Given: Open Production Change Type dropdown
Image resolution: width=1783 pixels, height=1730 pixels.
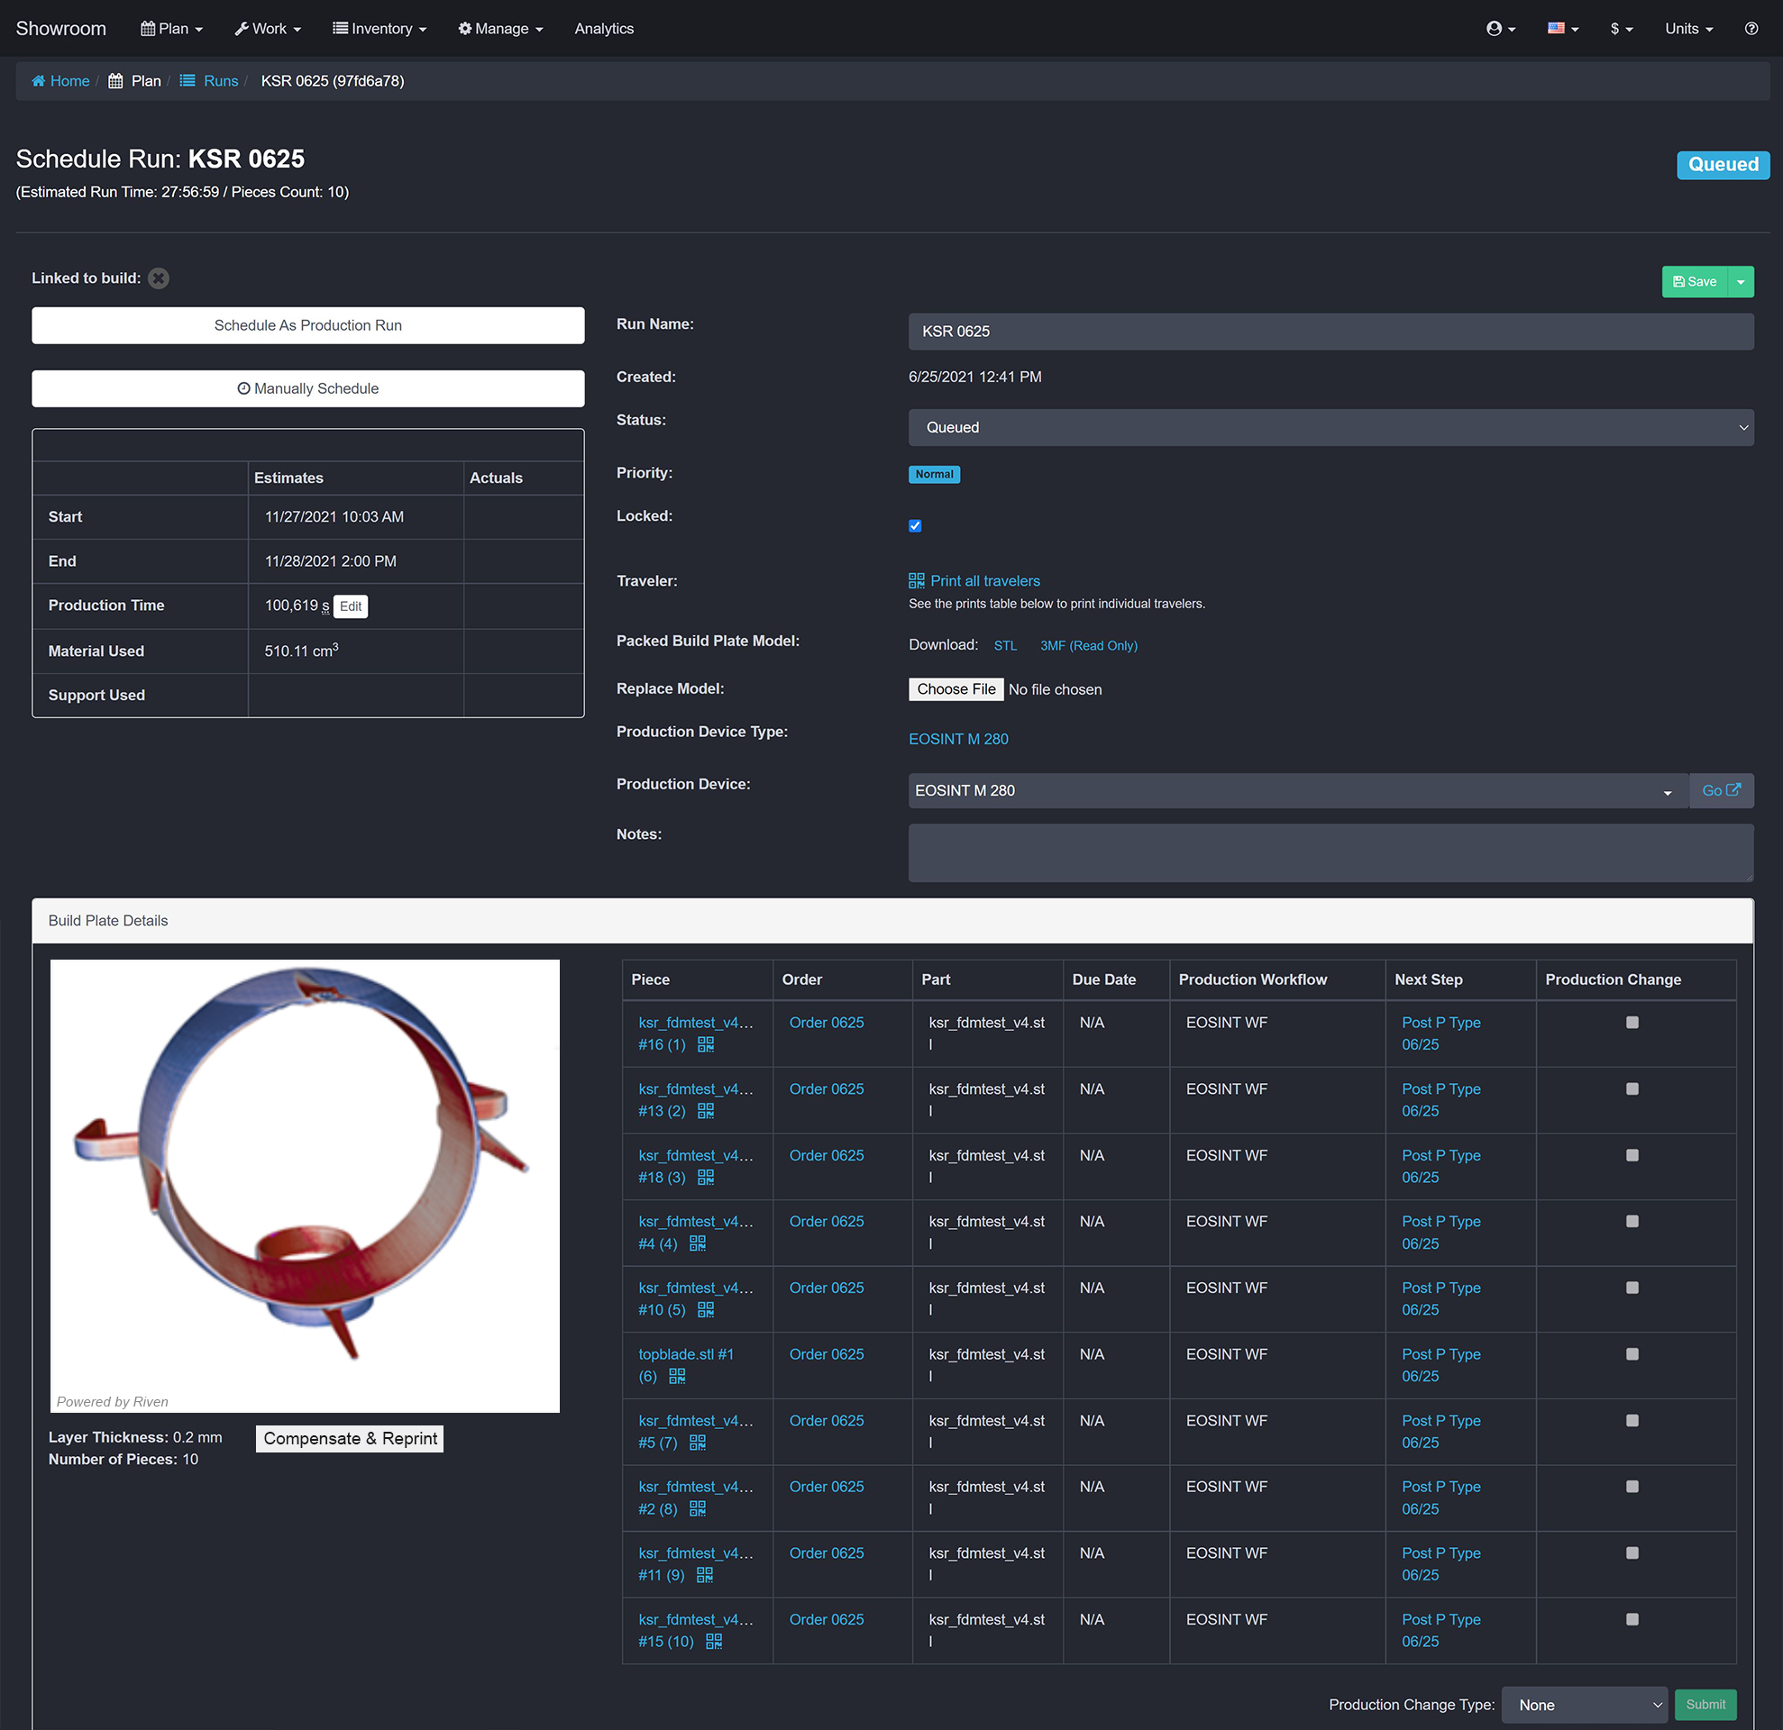Looking at the screenshot, I should (1583, 1705).
